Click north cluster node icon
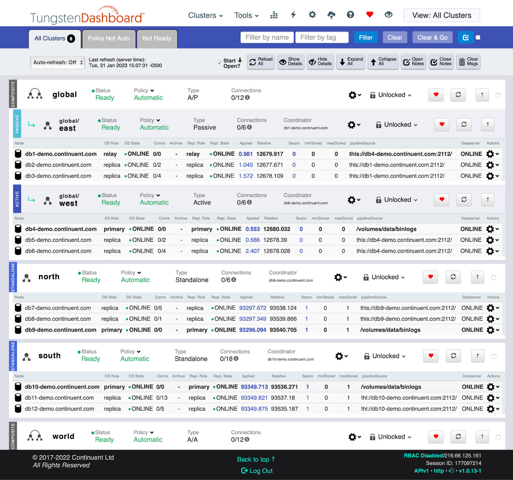The height and width of the screenshot is (480, 513). (x=27, y=278)
